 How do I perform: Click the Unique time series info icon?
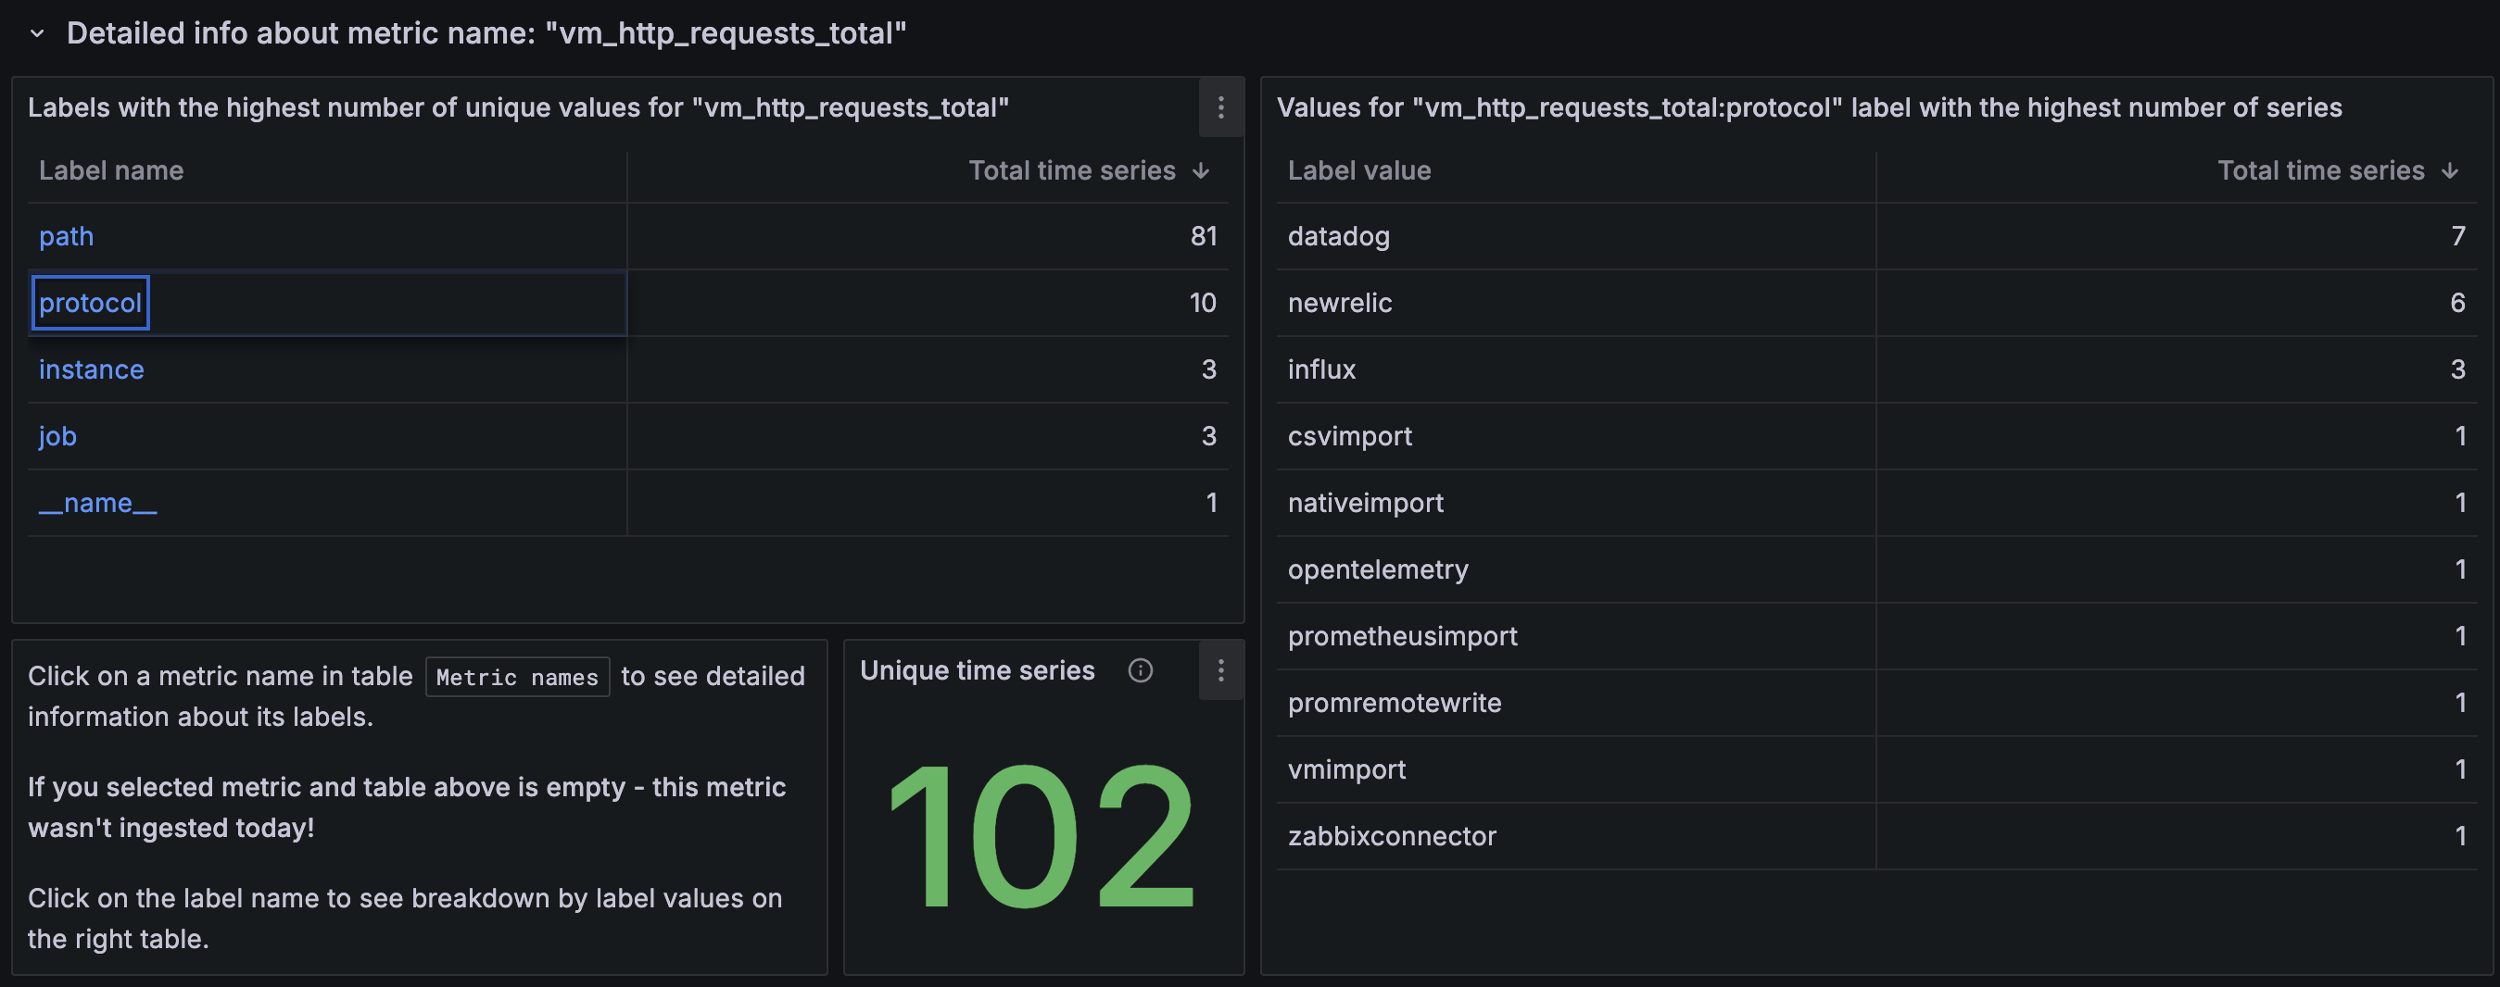coord(1141,671)
